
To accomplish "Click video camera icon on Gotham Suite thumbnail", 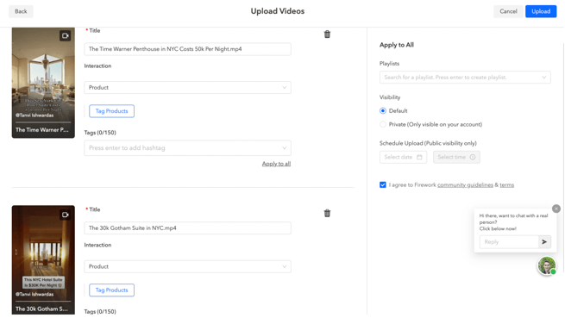I will tap(66, 215).
